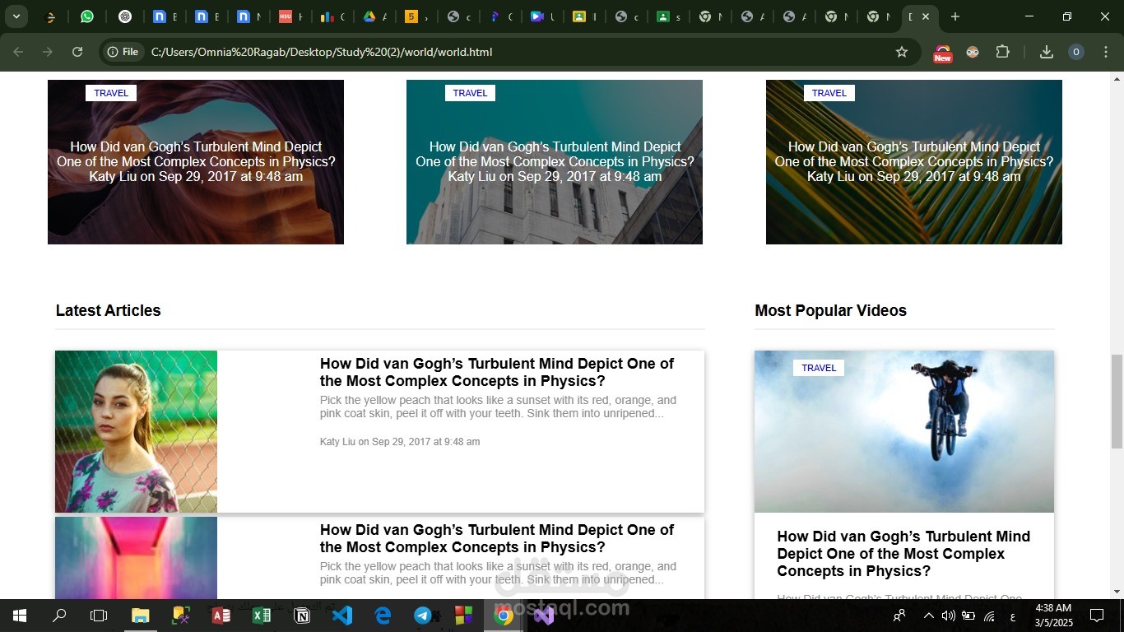Click the scrollbar's up arrow
The height and width of the screenshot is (632, 1124).
point(1117,79)
